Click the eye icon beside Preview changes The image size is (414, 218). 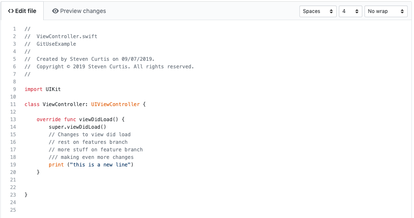click(55, 11)
